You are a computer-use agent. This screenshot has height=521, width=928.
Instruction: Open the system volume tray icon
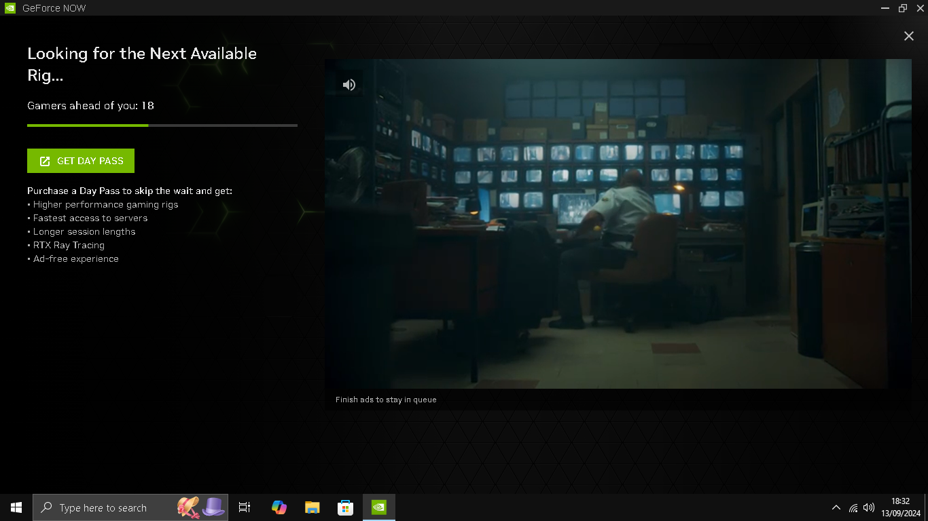point(869,507)
